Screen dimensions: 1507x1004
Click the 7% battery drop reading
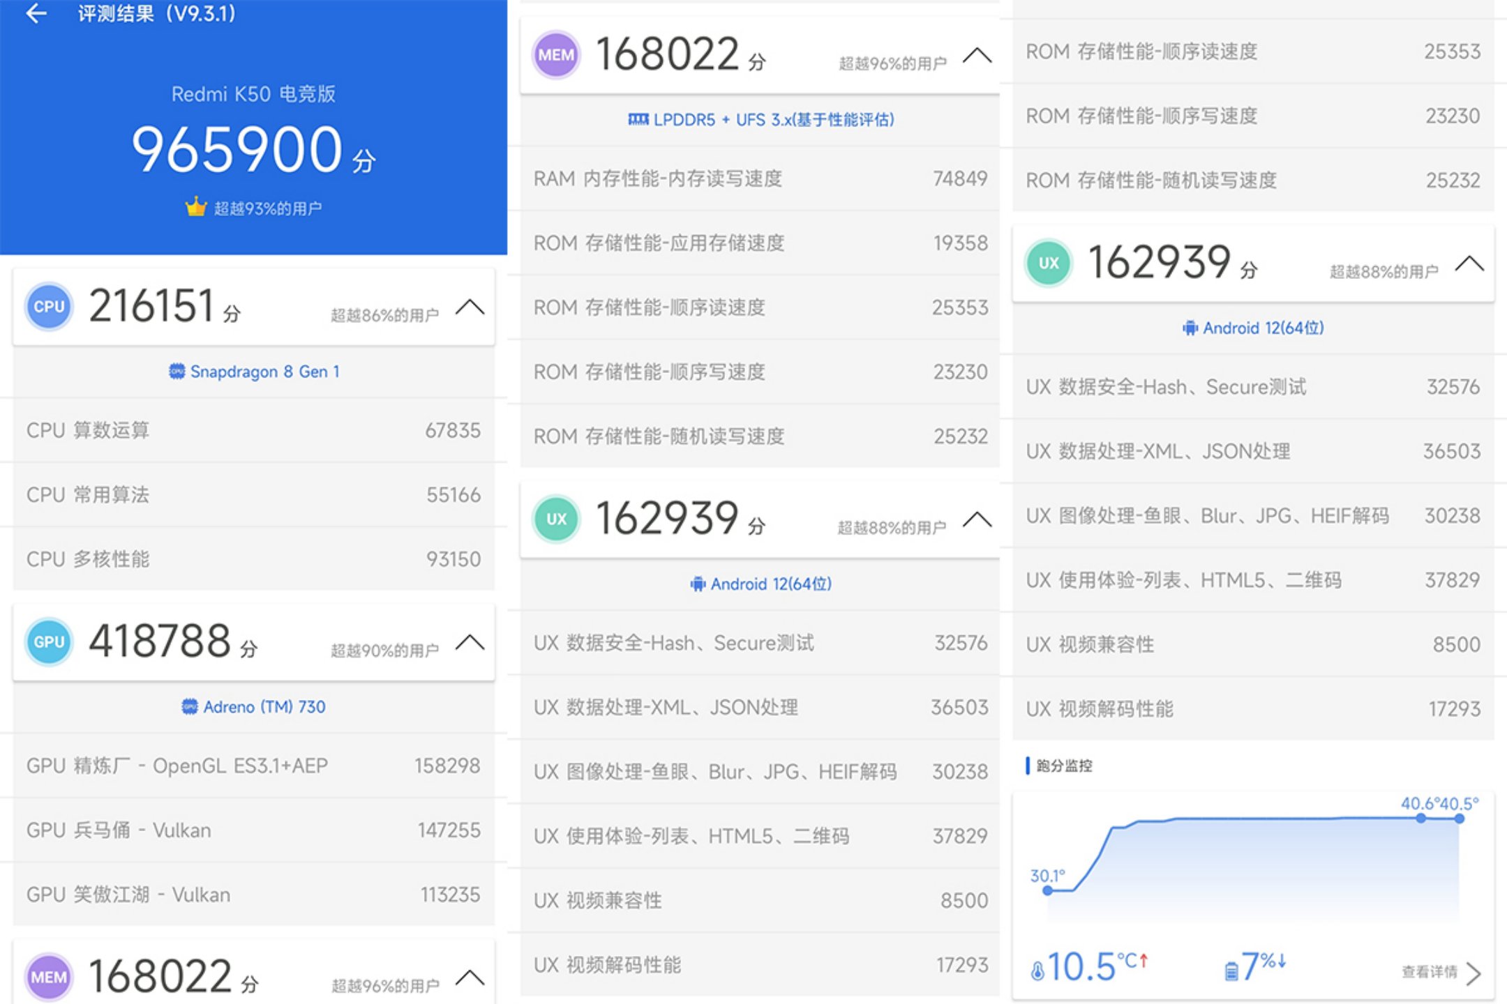[x=1264, y=966]
